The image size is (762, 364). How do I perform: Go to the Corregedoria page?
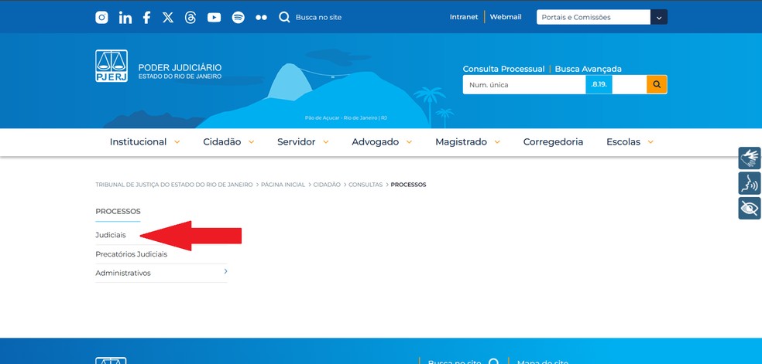click(x=553, y=142)
